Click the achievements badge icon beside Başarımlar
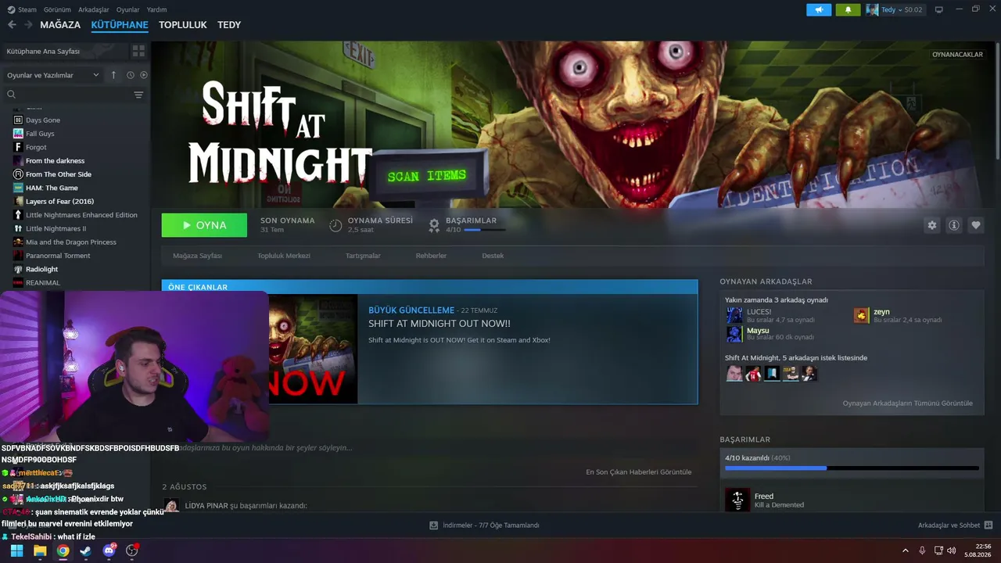 (x=434, y=225)
